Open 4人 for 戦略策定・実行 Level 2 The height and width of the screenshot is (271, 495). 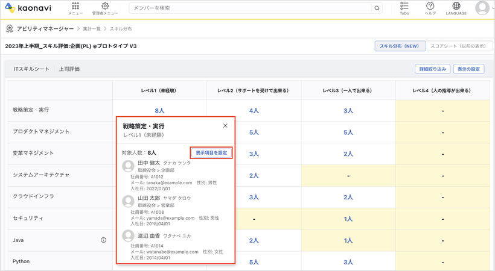[254, 111]
